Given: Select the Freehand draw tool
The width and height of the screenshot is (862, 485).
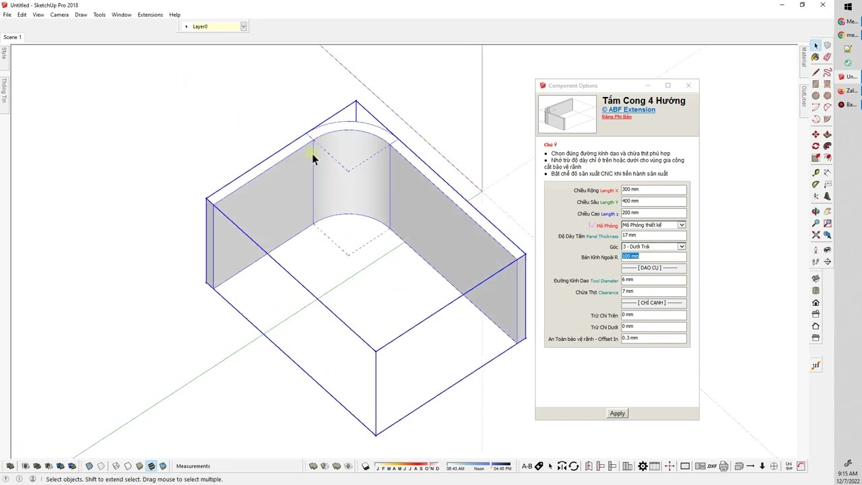Looking at the screenshot, I should click(x=828, y=72).
